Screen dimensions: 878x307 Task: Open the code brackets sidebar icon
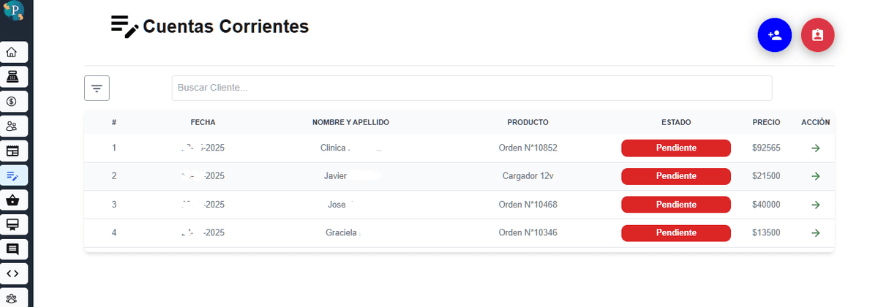(x=12, y=274)
